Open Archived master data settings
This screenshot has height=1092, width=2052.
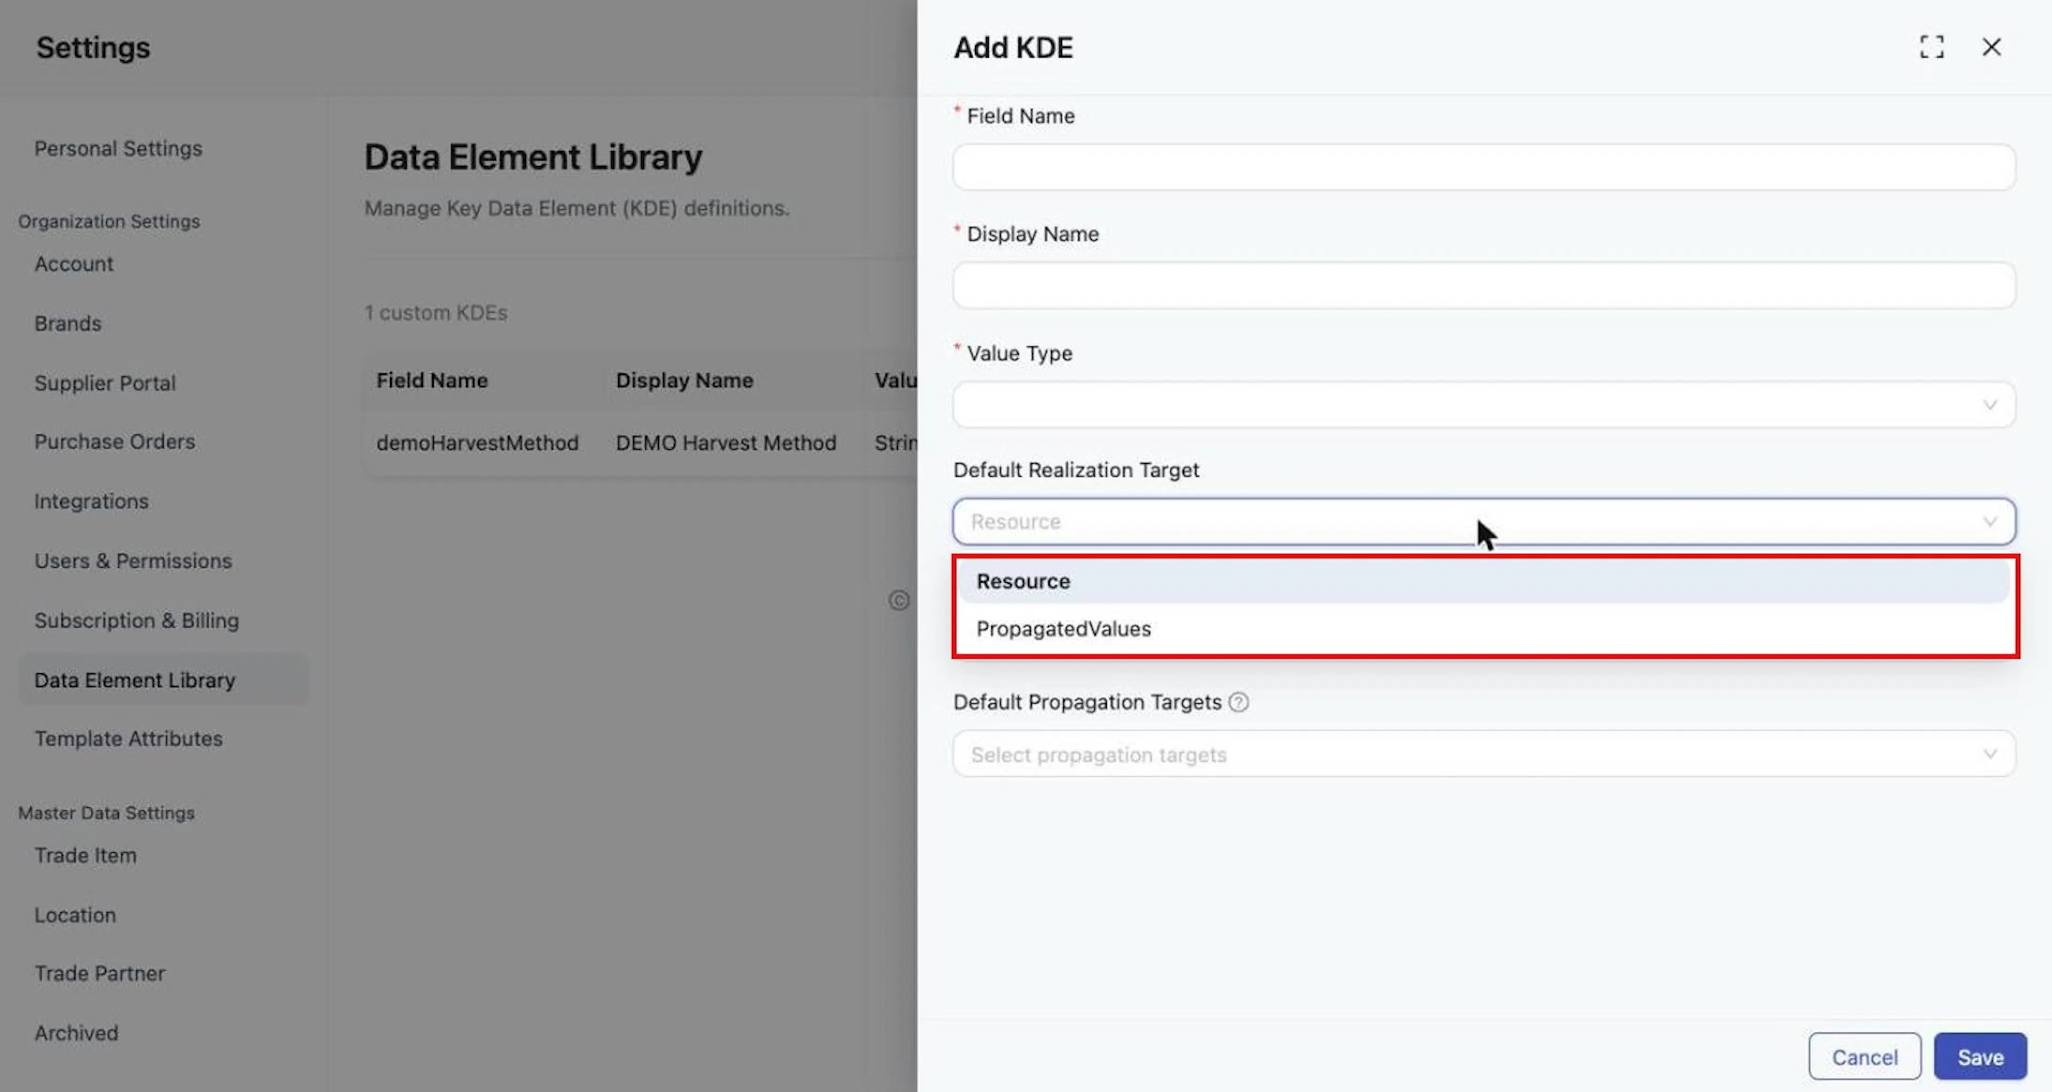(76, 1033)
